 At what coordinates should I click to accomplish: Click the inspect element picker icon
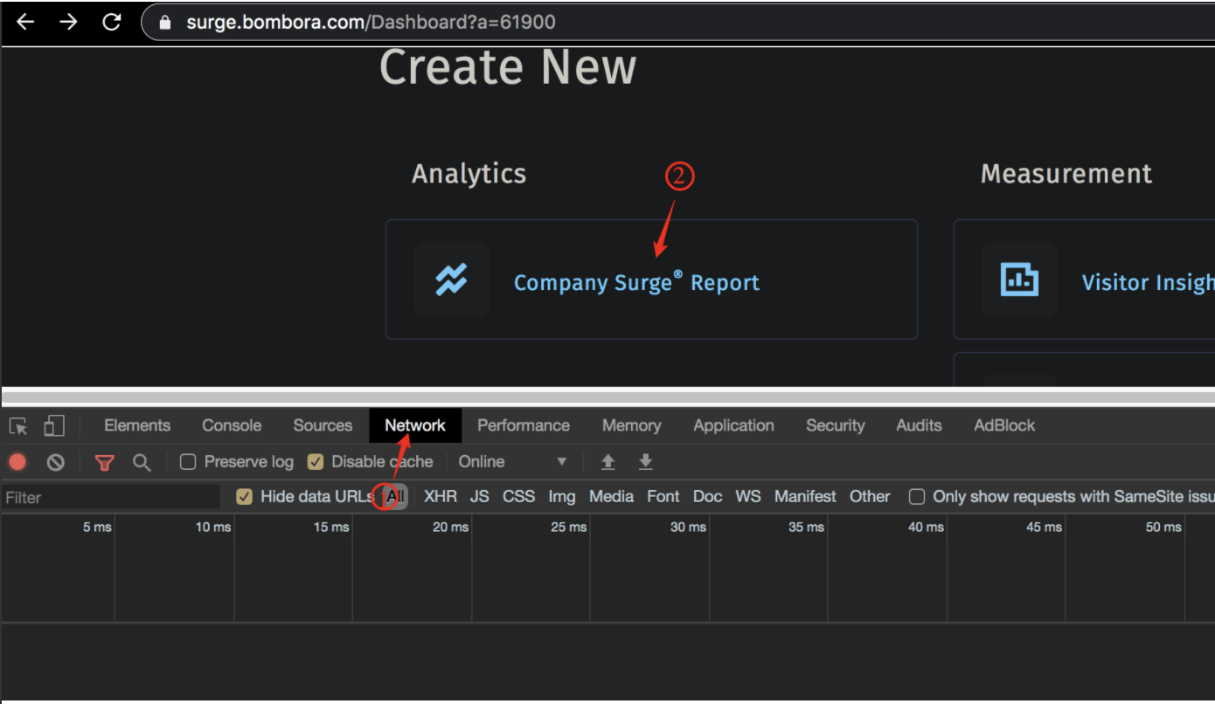pos(18,426)
